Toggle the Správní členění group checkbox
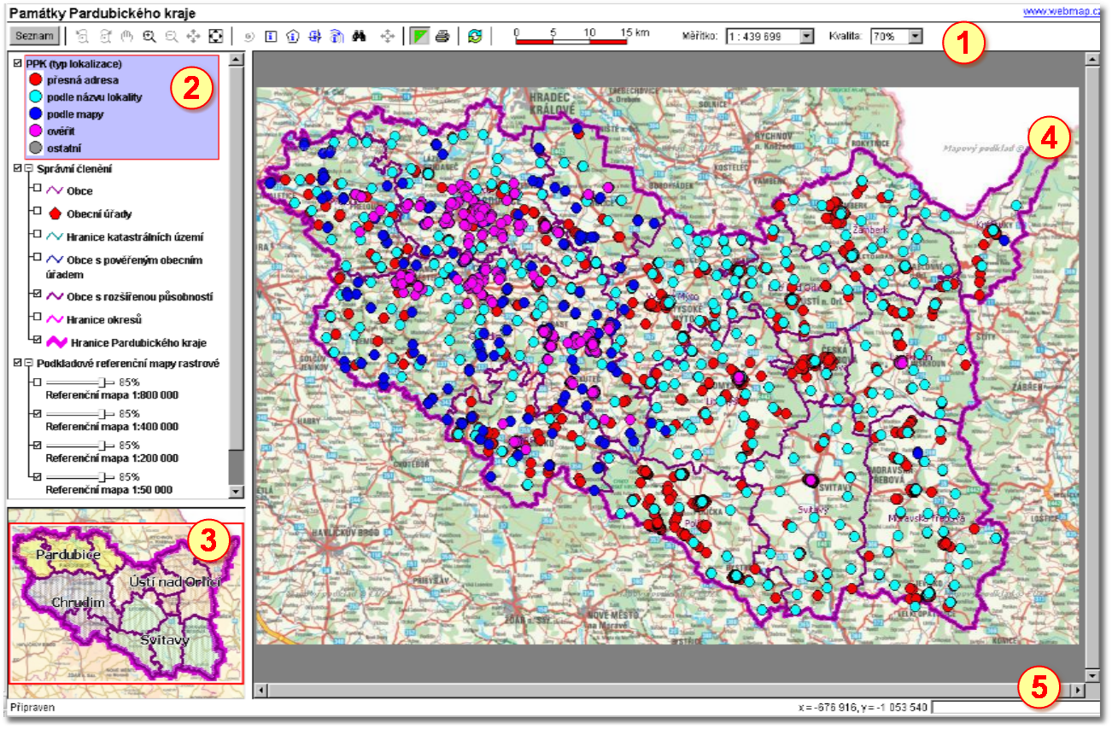Screen dimensions: 1112x729 click(x=19, y=169)
